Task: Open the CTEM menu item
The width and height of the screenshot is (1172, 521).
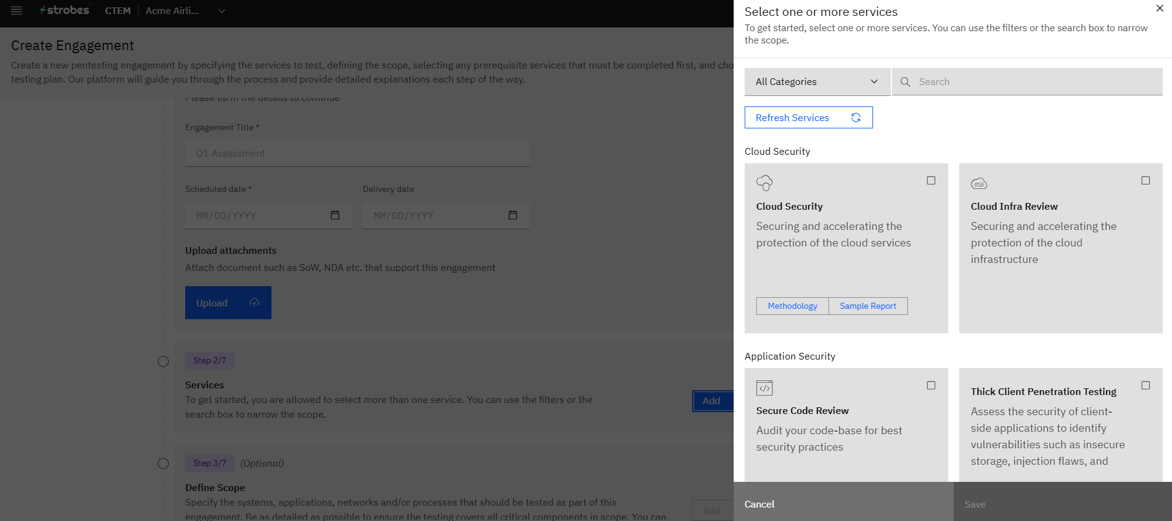Action: point(118,10)
